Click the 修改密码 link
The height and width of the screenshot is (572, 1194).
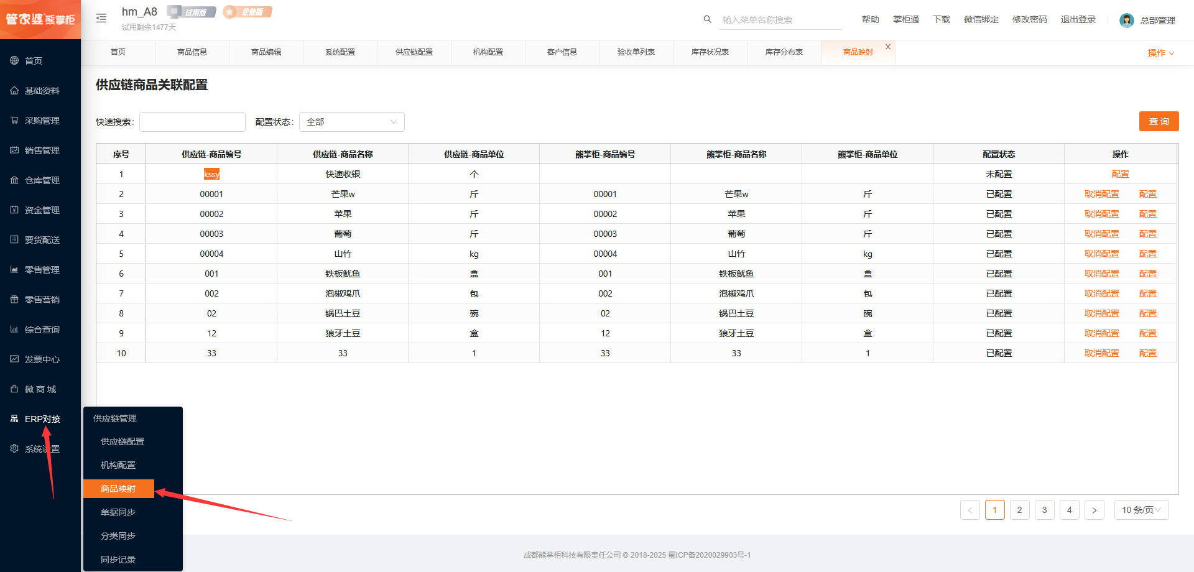(1030, 19)
